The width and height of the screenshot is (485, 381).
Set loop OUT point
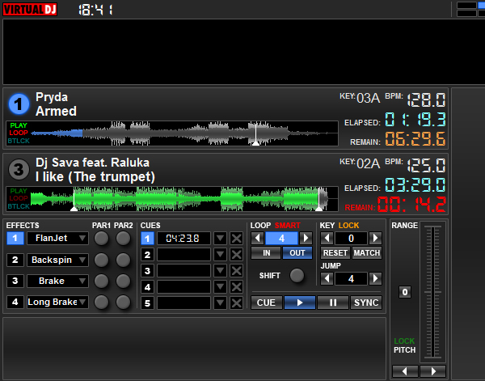(x=297, y=253)
